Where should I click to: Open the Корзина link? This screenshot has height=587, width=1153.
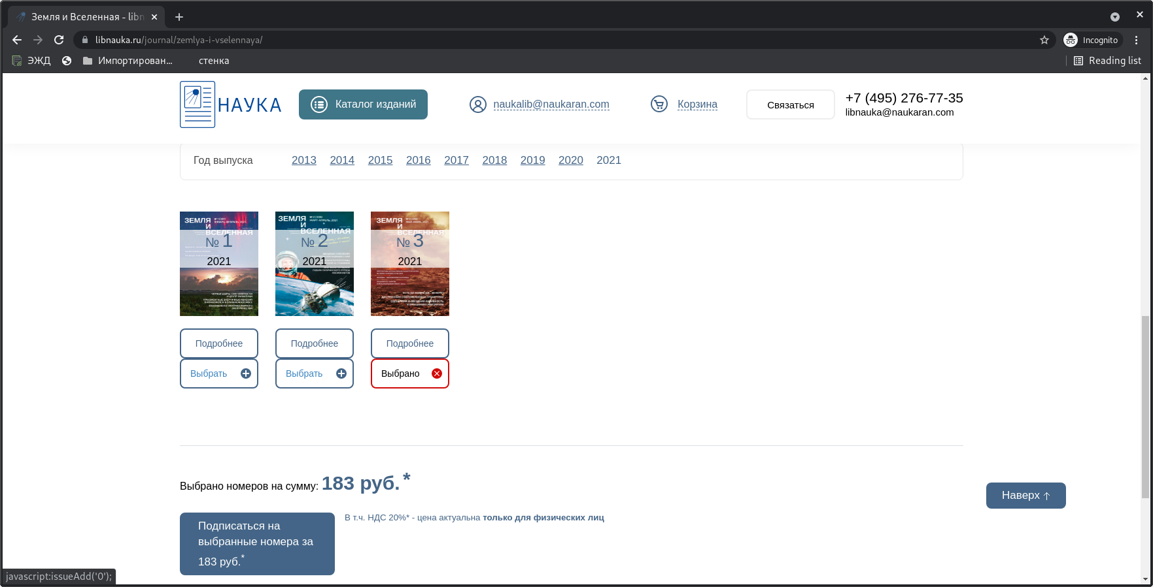[x=697, y=104]
